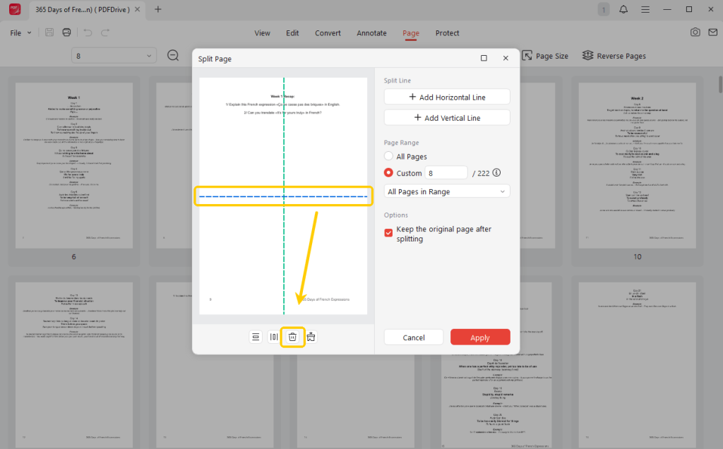Image resolution: width=723 pixels, height=449 pixels.
Task: Select the All Pages radio button
Action: (389, 156)
